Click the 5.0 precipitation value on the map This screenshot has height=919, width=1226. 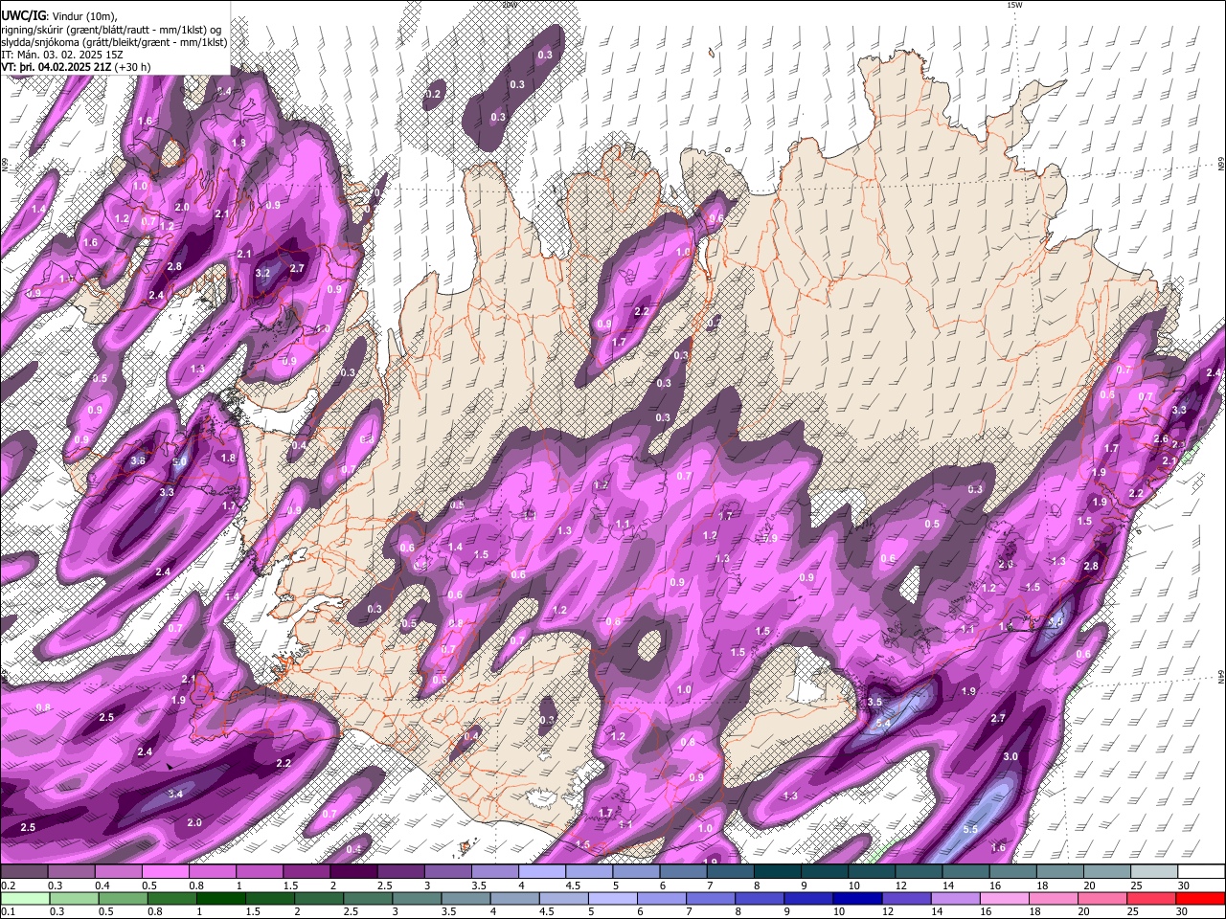pos(179,461)
